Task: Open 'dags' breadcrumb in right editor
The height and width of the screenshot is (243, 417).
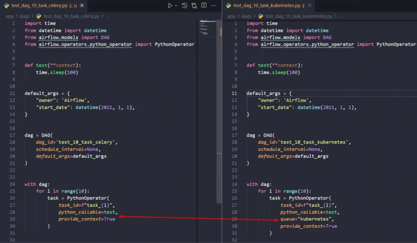Action: click(x=246, y=16)
